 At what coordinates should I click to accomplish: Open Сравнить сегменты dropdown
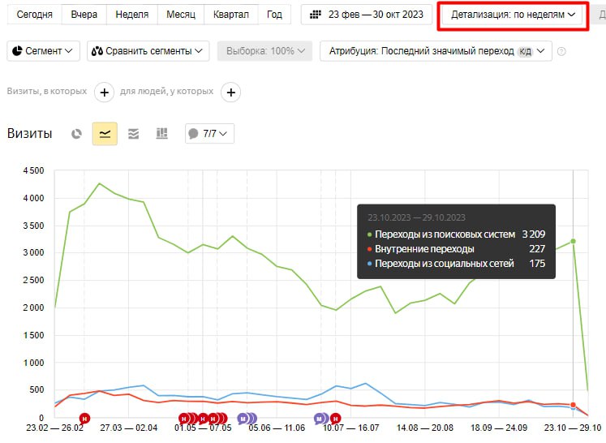[x=148, y=51]
